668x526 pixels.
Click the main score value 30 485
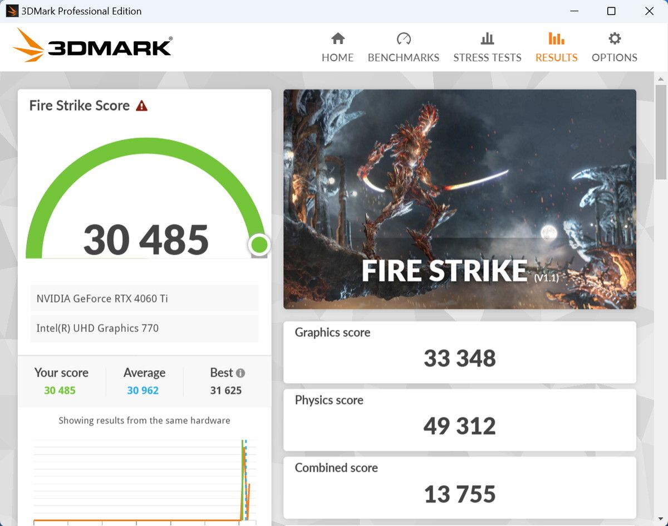146,240
